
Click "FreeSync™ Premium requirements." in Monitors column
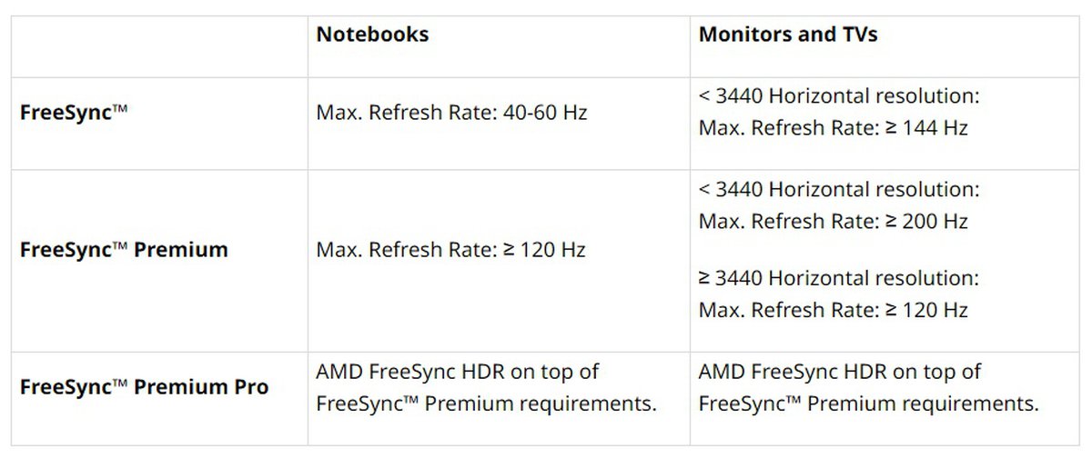(x=868, y=403)
